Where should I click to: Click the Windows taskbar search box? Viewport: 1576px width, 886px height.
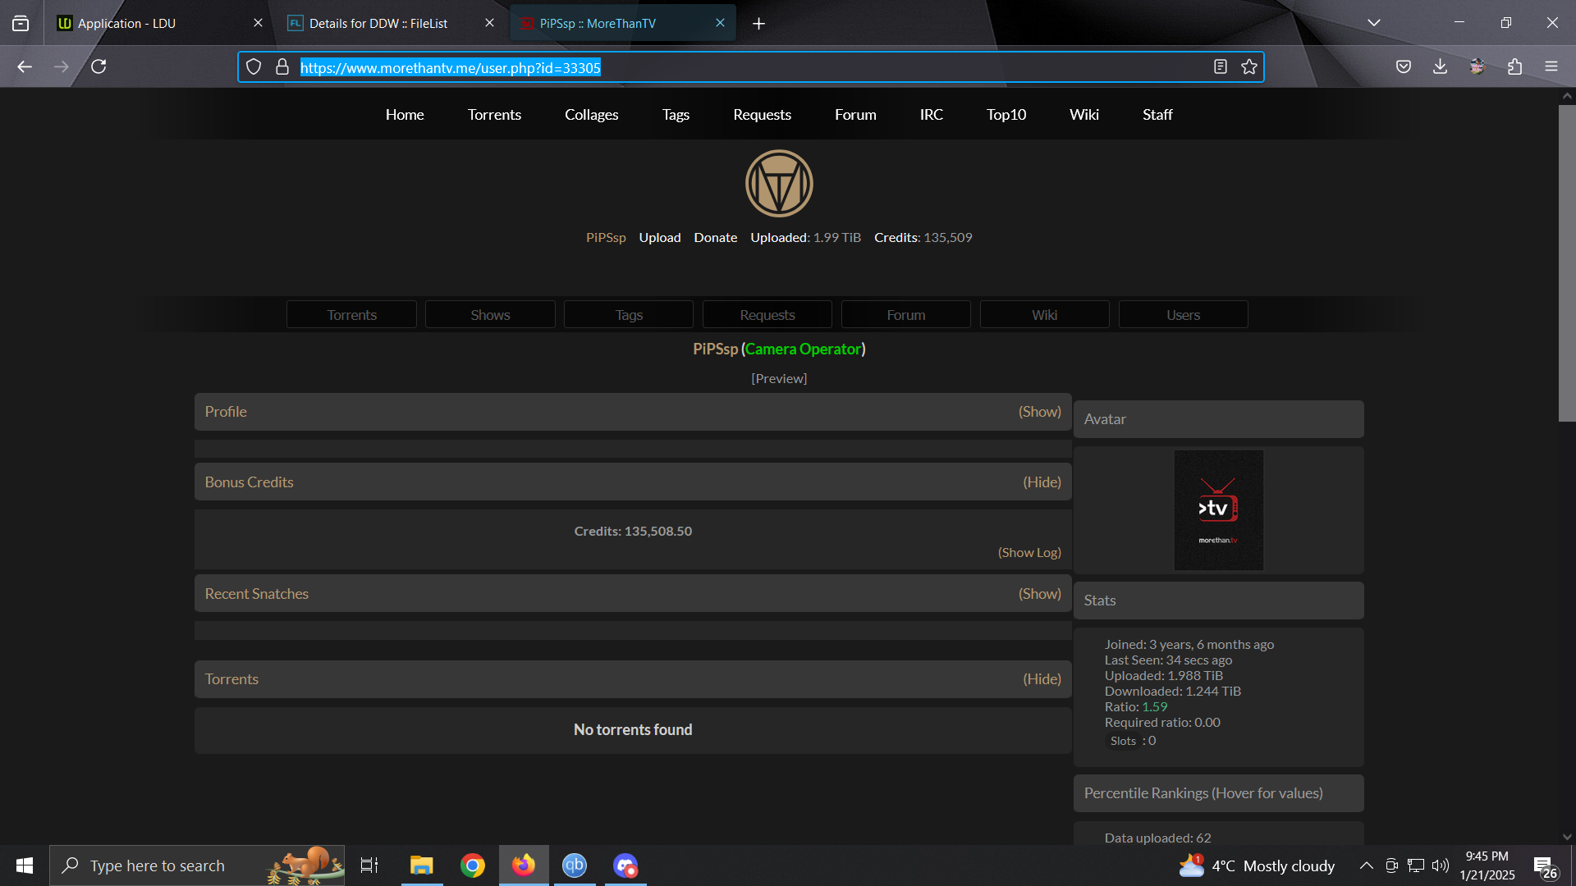pos(197,865)
